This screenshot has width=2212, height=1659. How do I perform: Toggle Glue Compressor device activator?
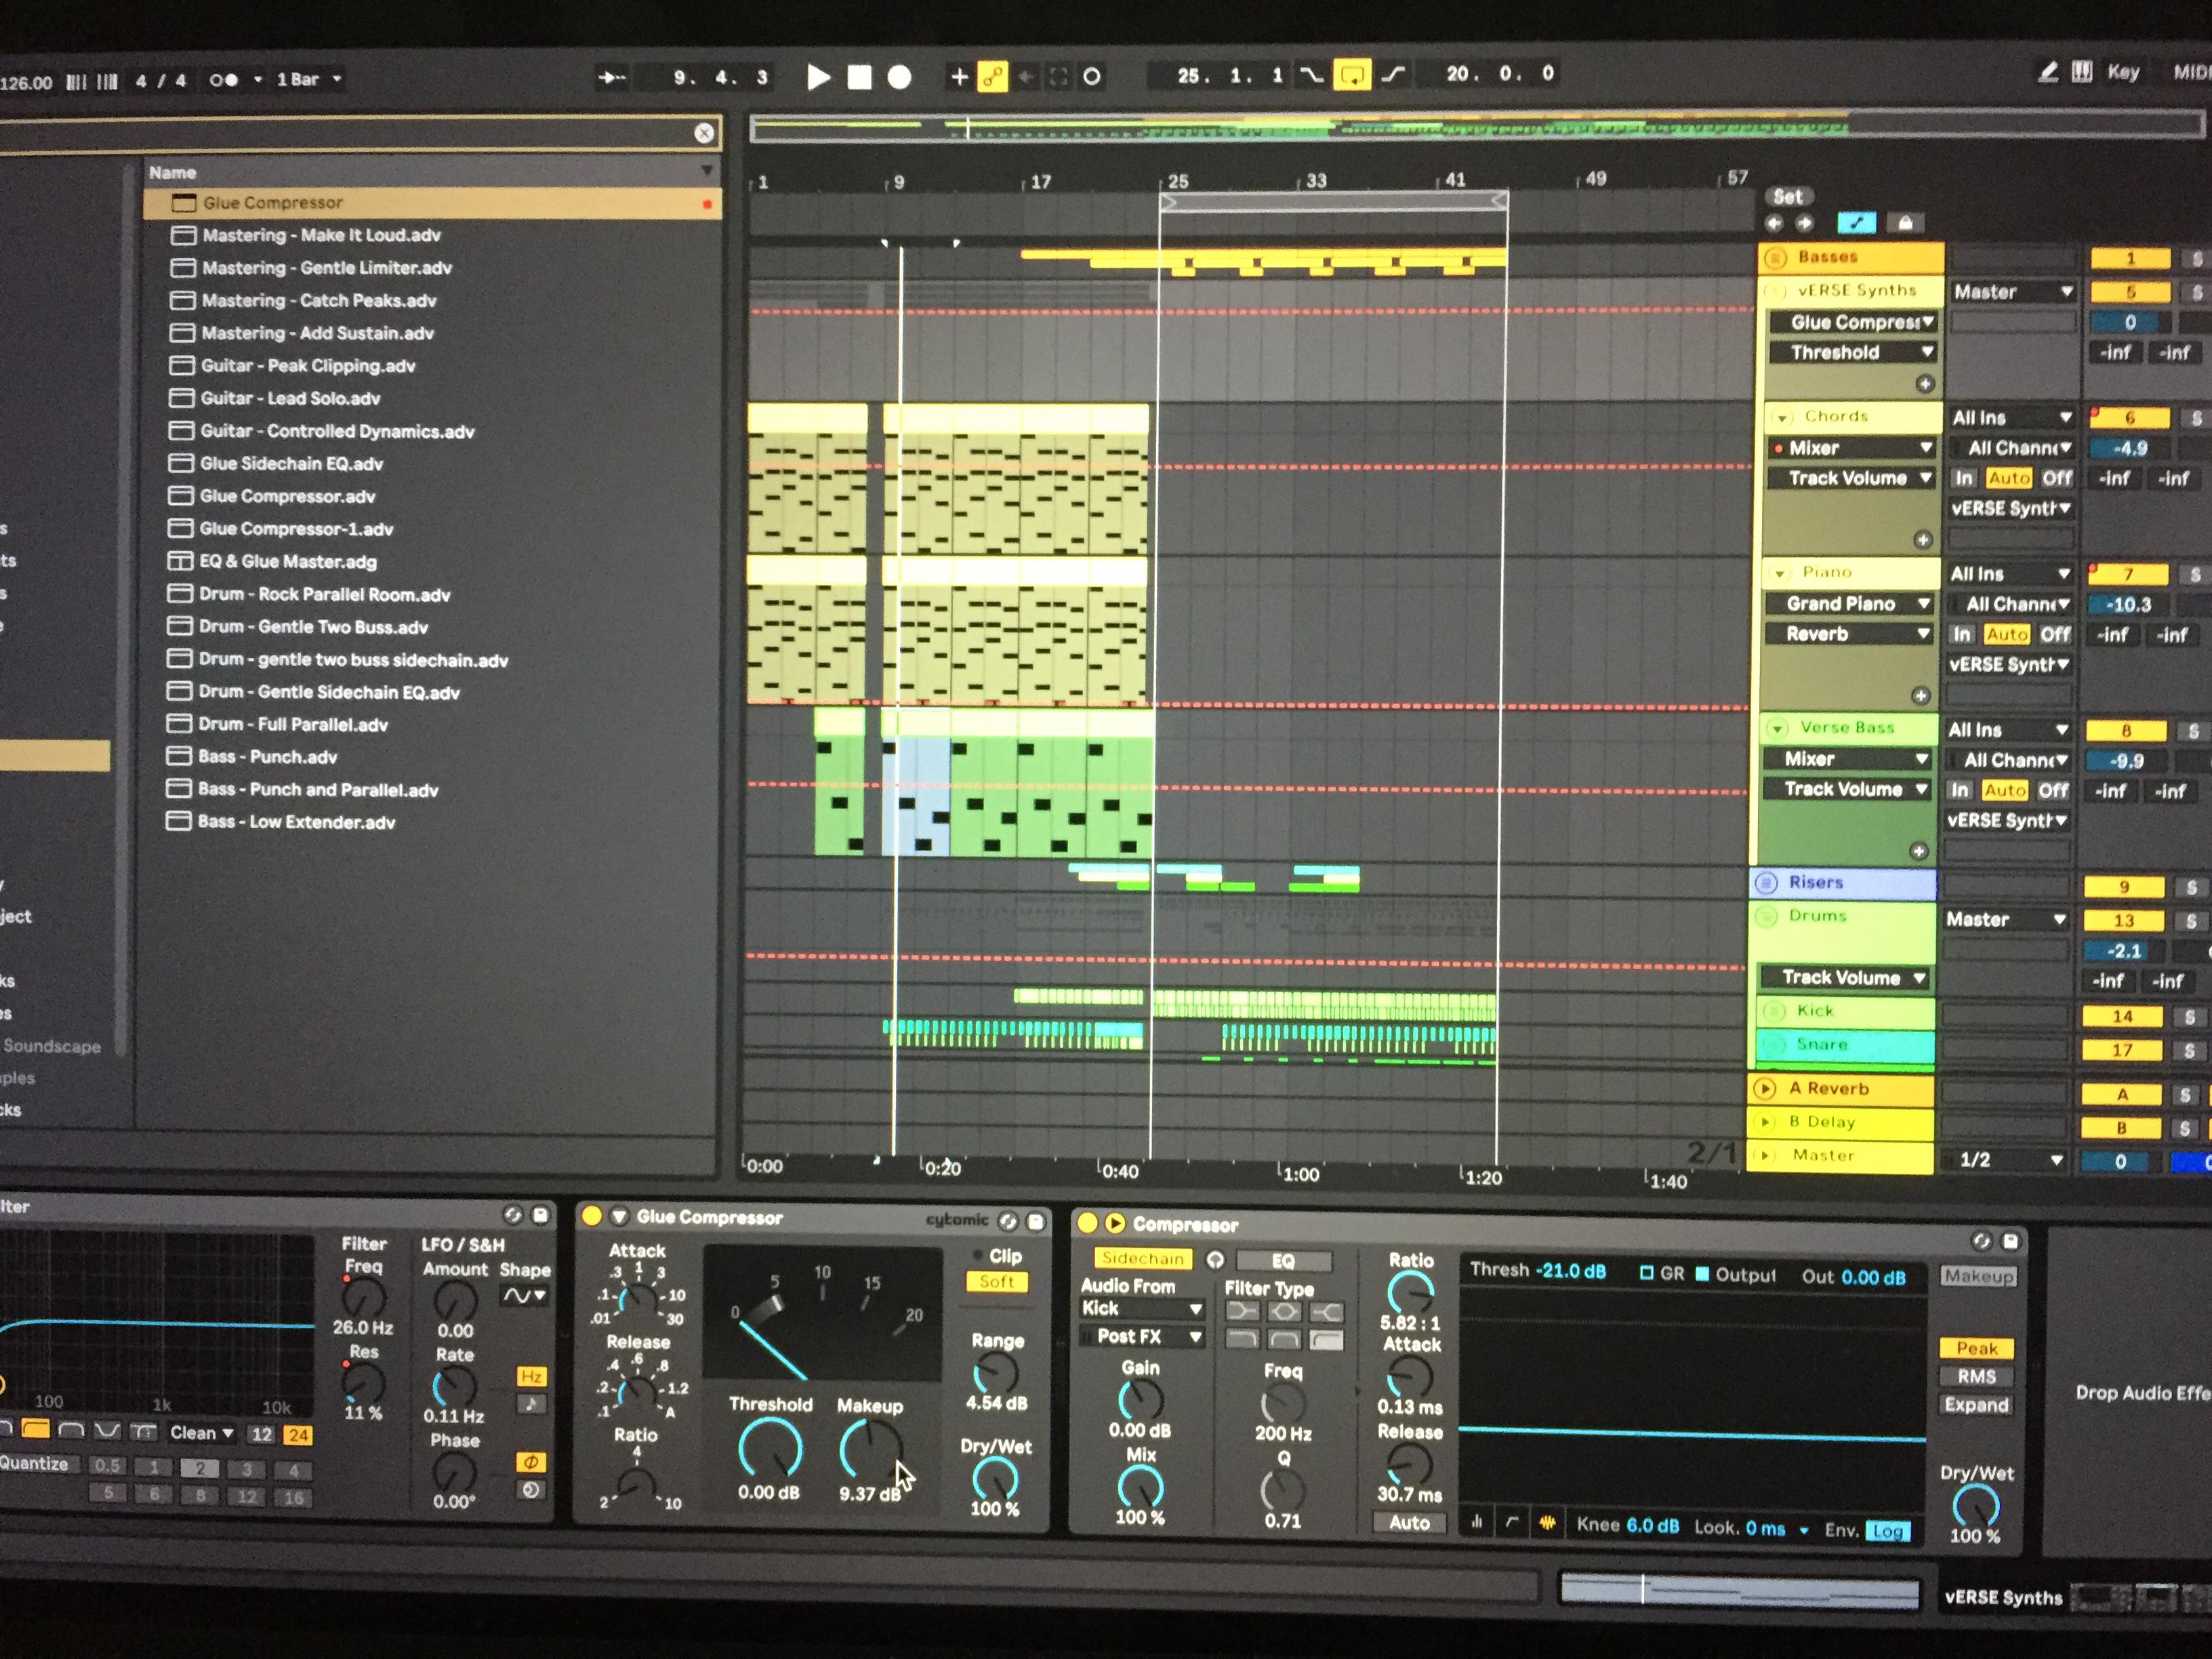(591, 1216)
